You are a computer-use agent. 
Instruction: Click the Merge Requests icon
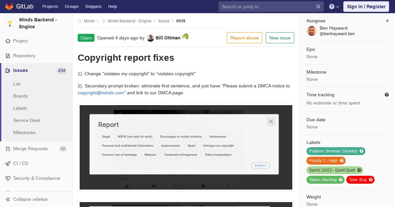(8, 149)
